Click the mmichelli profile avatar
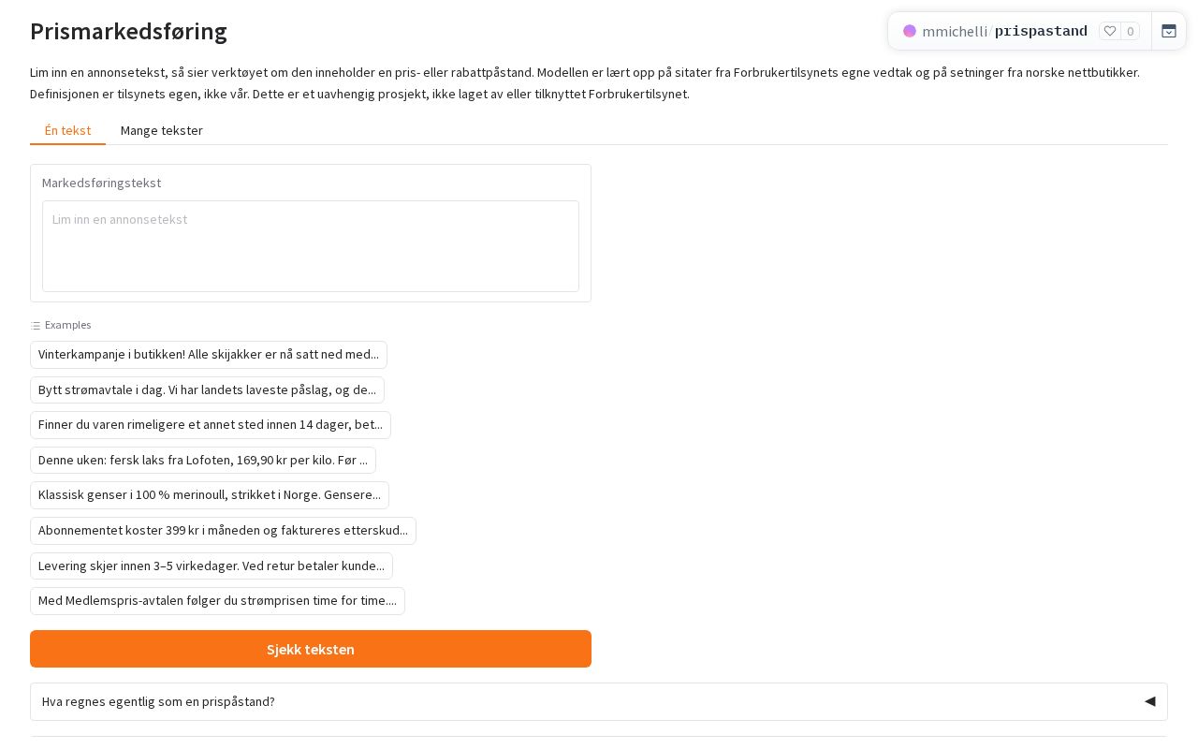The width and height of the screenshot is (1198, 749). [x=910, y=31]
